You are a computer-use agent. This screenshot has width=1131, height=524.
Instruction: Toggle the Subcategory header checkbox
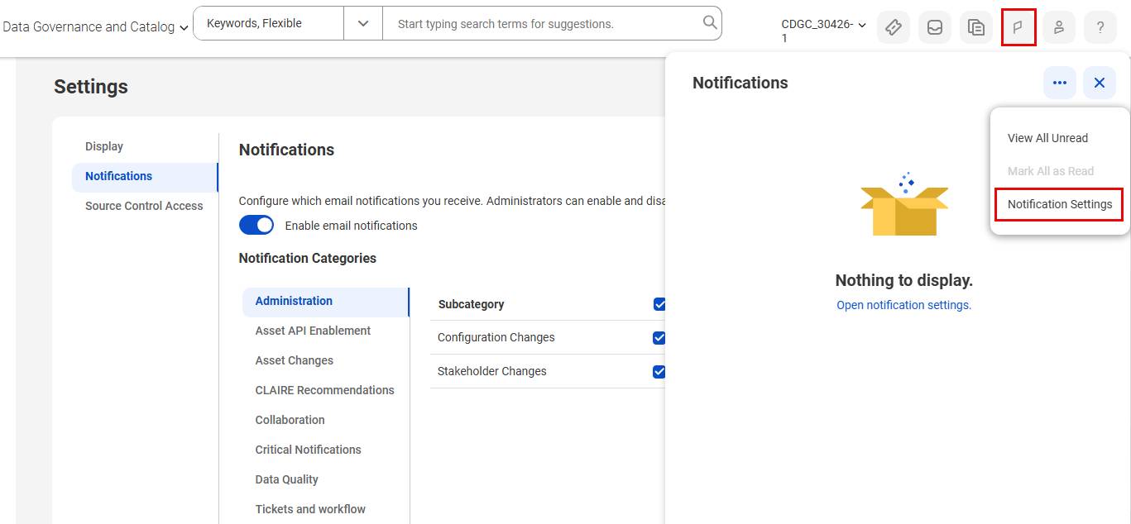[659, 304]
